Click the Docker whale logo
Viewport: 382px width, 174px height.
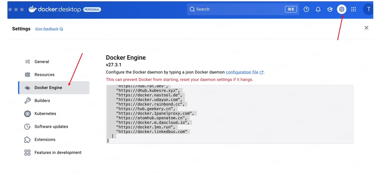click(x=32, y=9)
